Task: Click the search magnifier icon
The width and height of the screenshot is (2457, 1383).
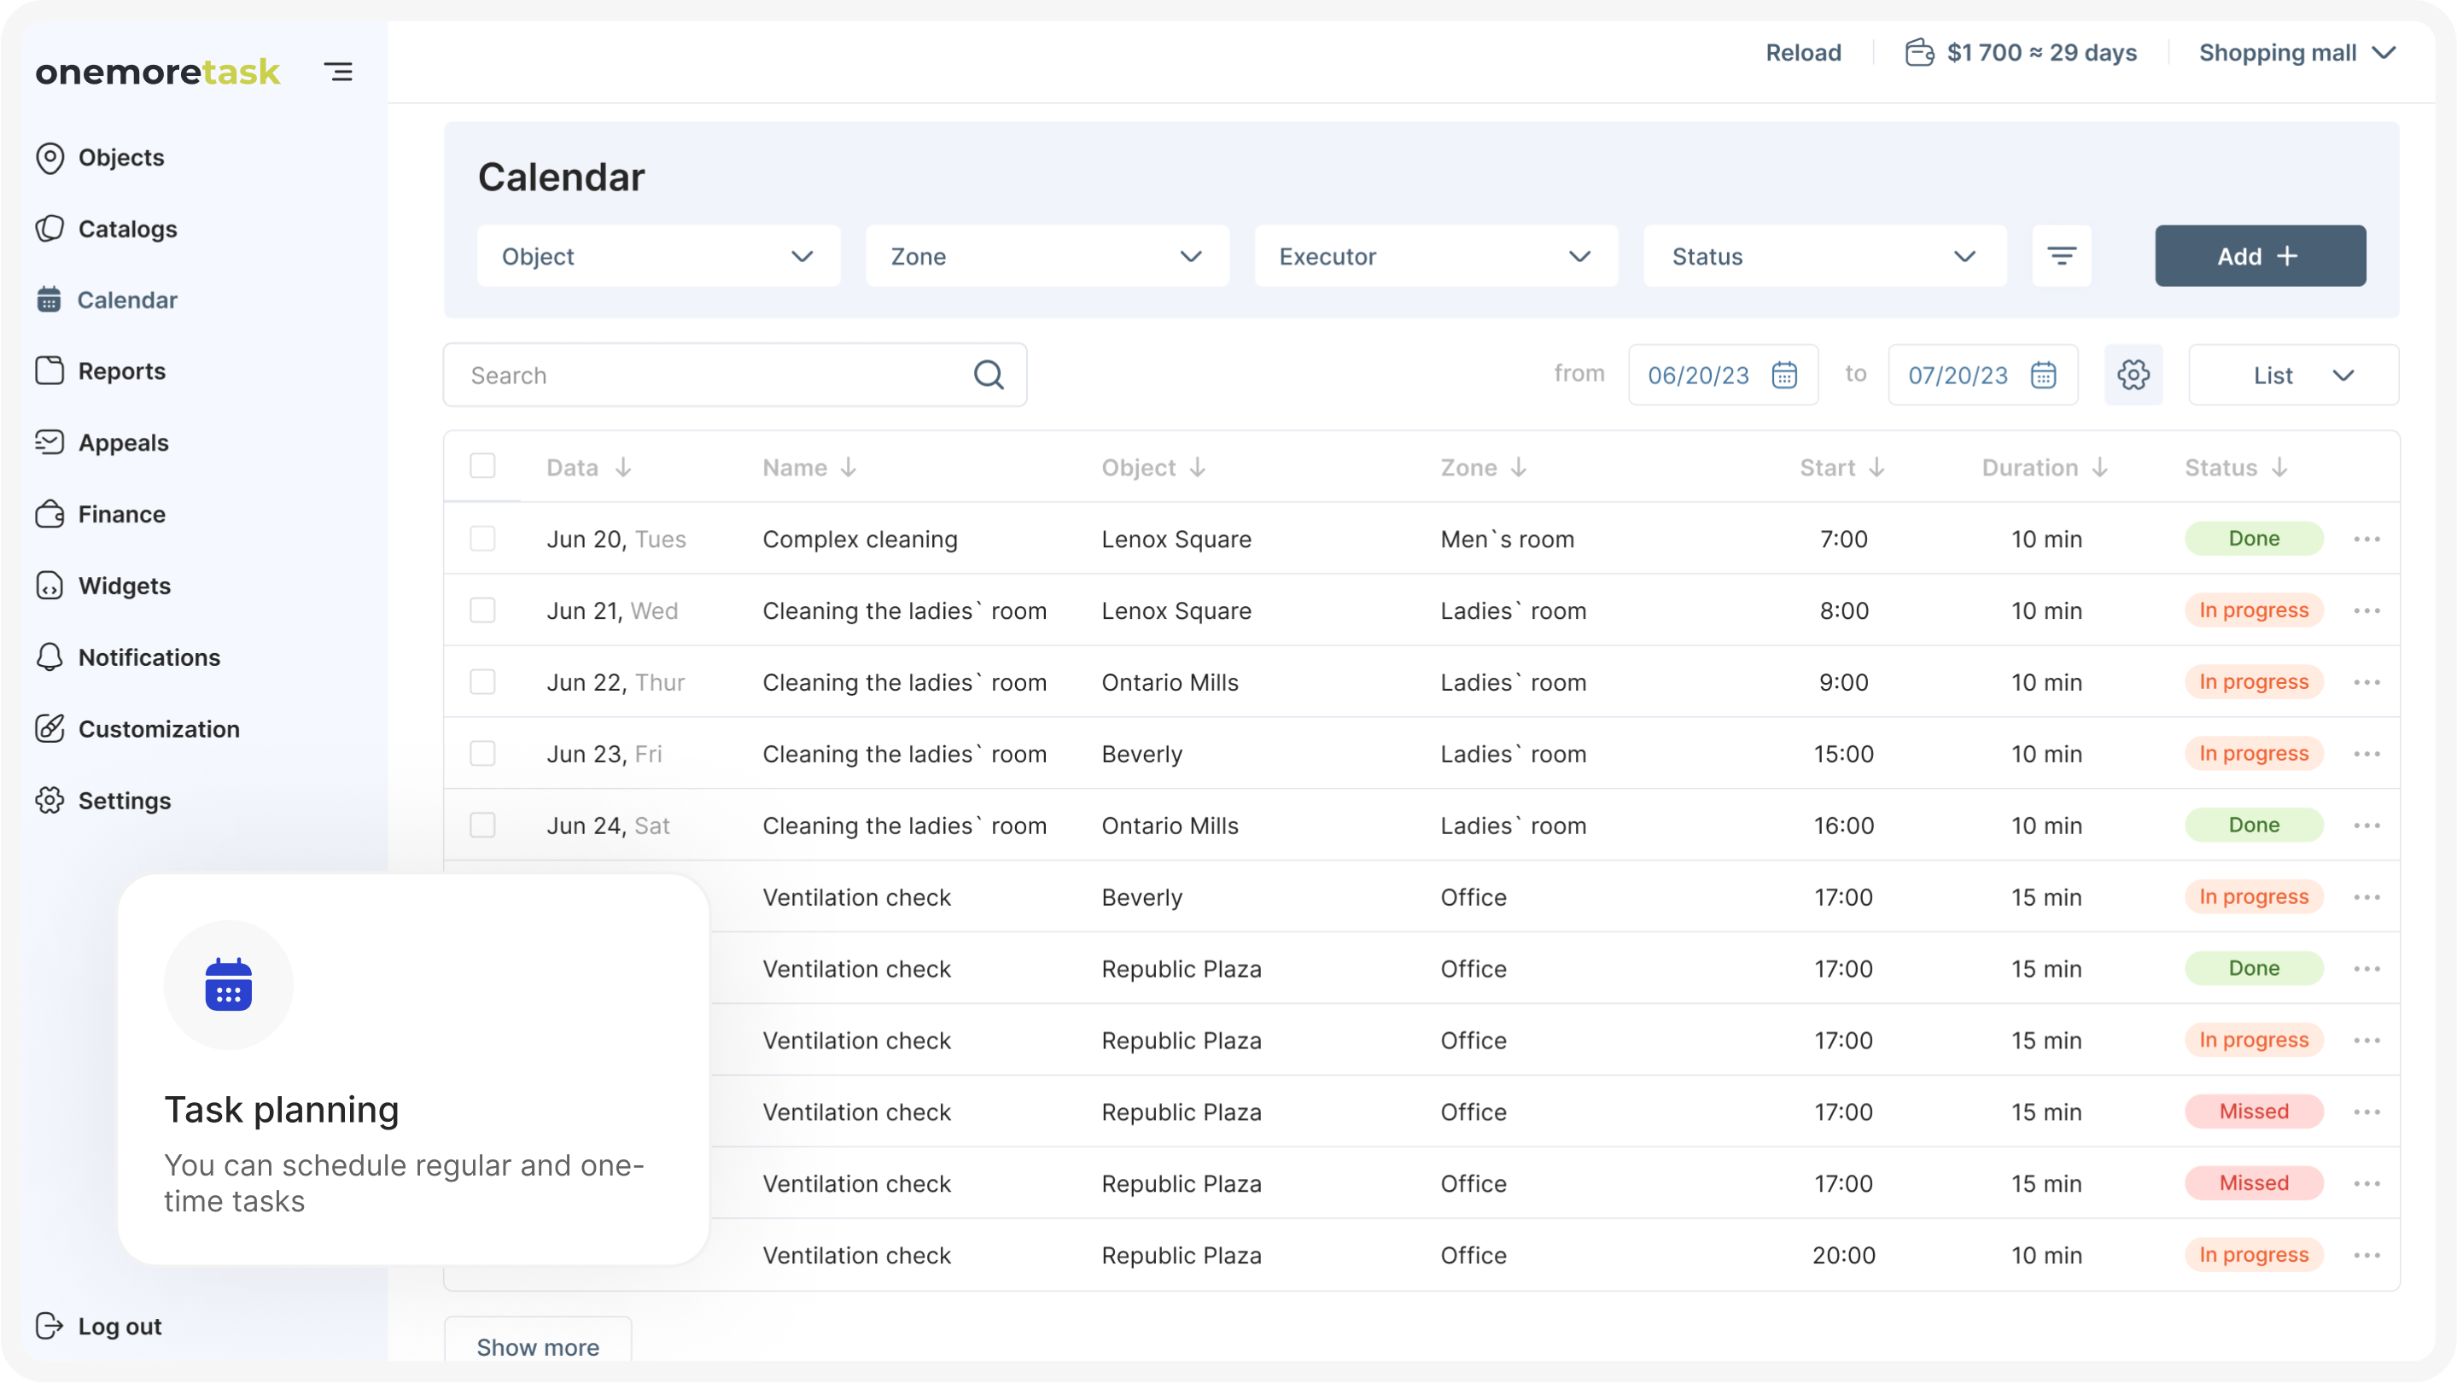Action: (988, 375)
